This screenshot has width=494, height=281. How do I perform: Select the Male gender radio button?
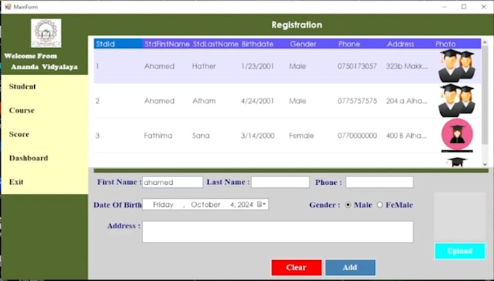pos(348,205)
